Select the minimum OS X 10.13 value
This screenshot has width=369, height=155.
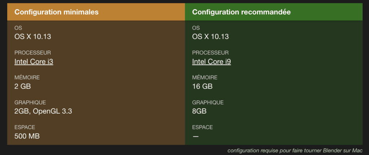[x=33, y=37]
